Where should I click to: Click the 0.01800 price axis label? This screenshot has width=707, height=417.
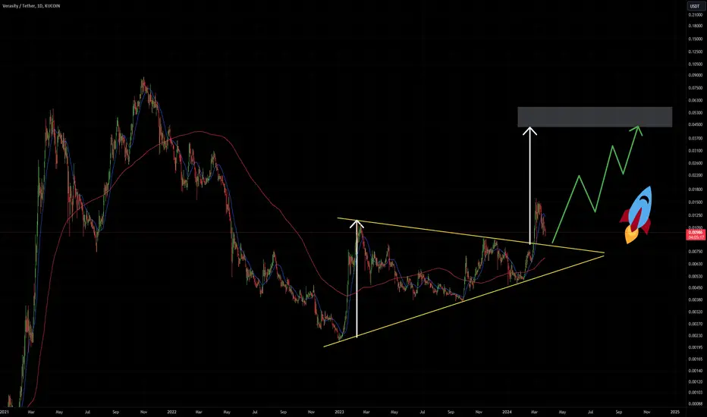(696, 190)
